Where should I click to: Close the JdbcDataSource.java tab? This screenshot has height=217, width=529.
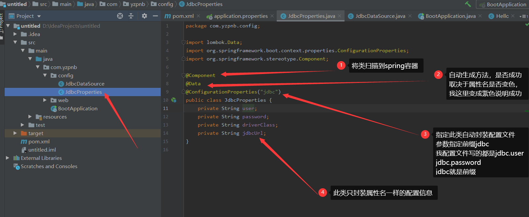[410, 16]
